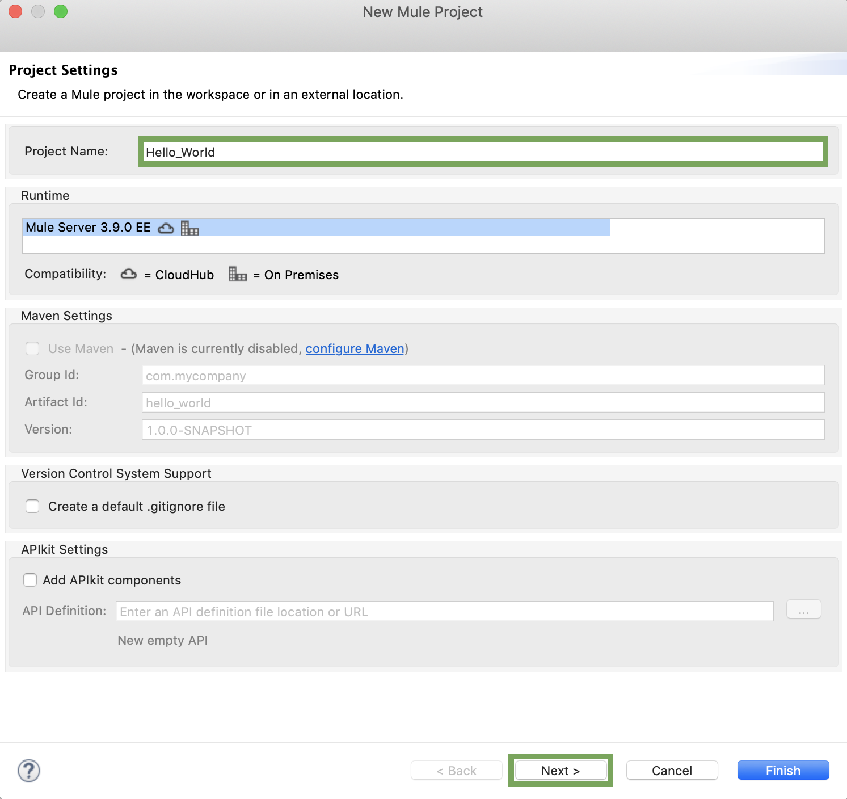Toggle the Use Maven checkbox

click(32, 348)
